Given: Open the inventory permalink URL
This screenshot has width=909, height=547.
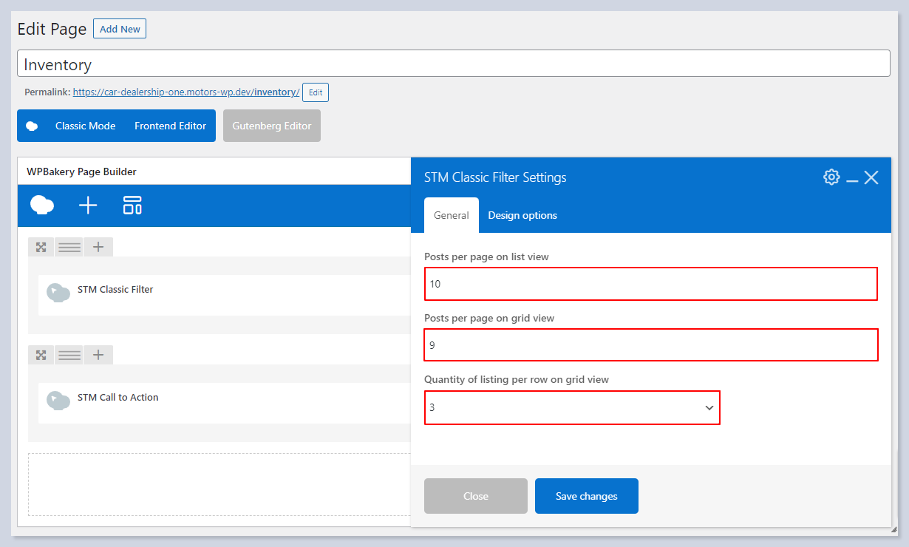Looking at the screenshot, I should [x=185, y=92].
